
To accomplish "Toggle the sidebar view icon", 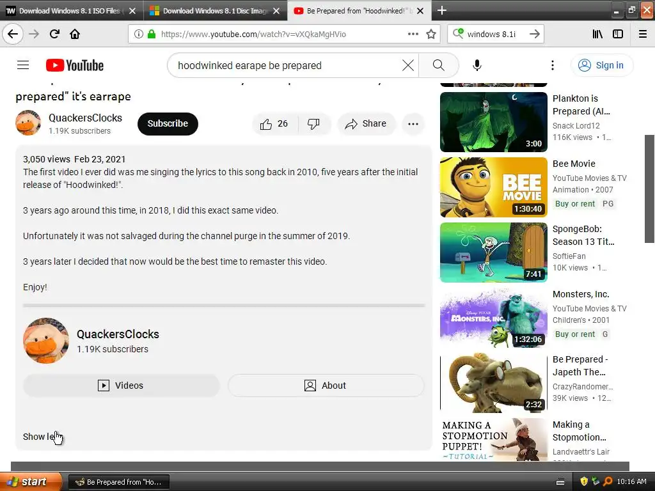I will 618,34.
